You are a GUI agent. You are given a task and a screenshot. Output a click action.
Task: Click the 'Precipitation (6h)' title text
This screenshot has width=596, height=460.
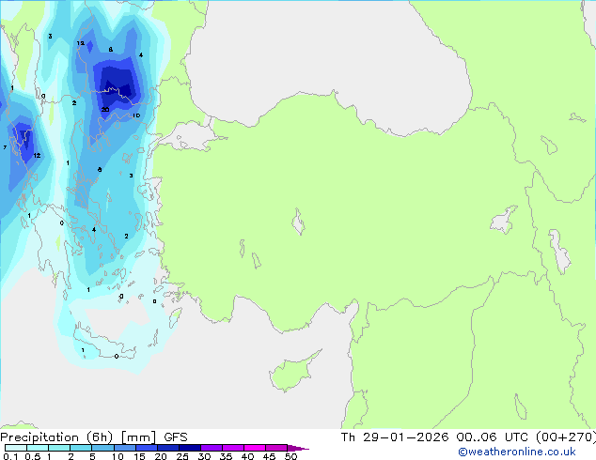(x=56, y=437)
